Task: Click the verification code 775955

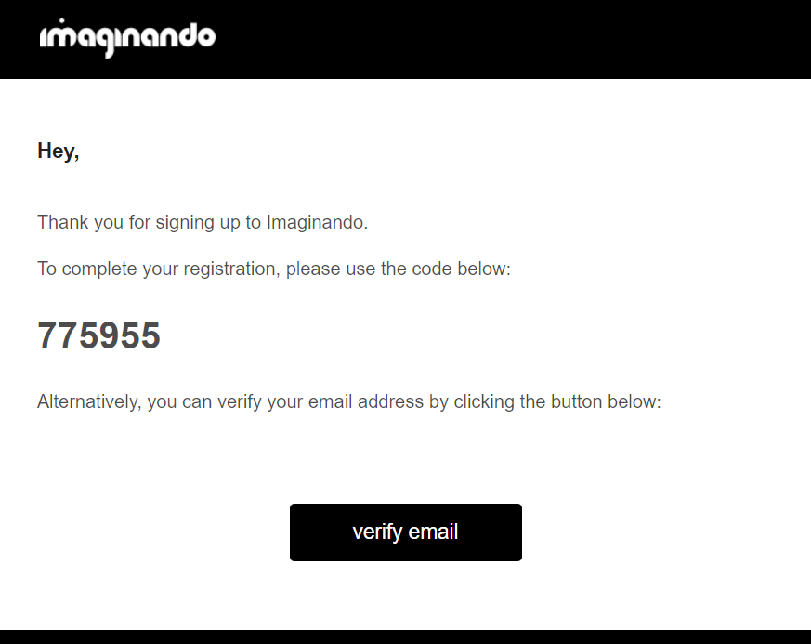Action: (x=98, y=335)
